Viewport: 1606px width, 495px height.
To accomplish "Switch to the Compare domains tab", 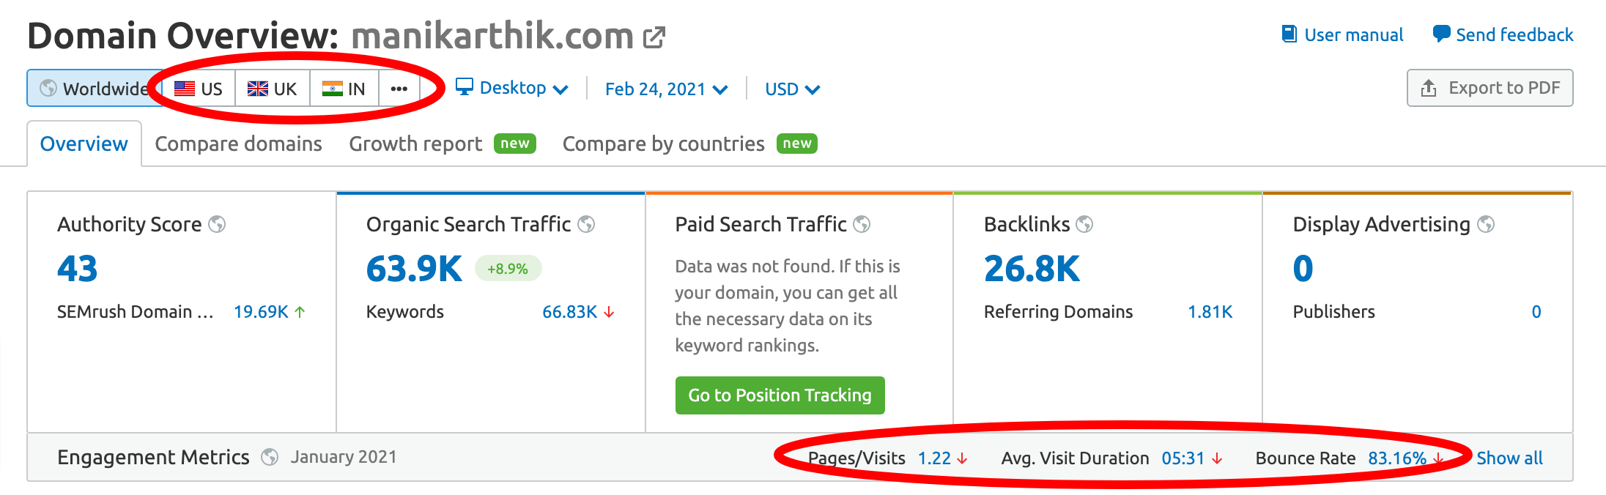I will click(x=238, y=144).
